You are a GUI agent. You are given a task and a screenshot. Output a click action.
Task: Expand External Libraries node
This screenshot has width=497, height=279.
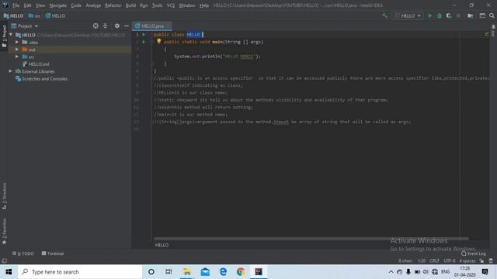[x=10, y=71]
